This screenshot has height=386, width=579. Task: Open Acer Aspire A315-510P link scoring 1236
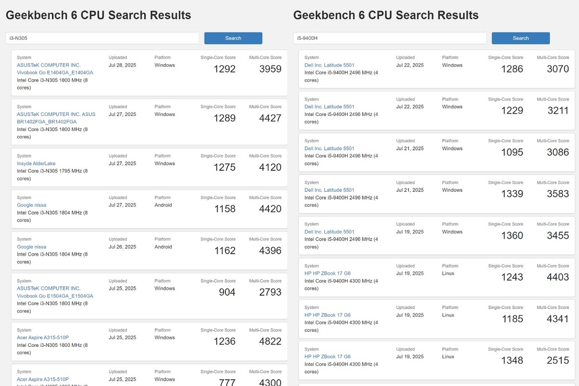(43, 338)
